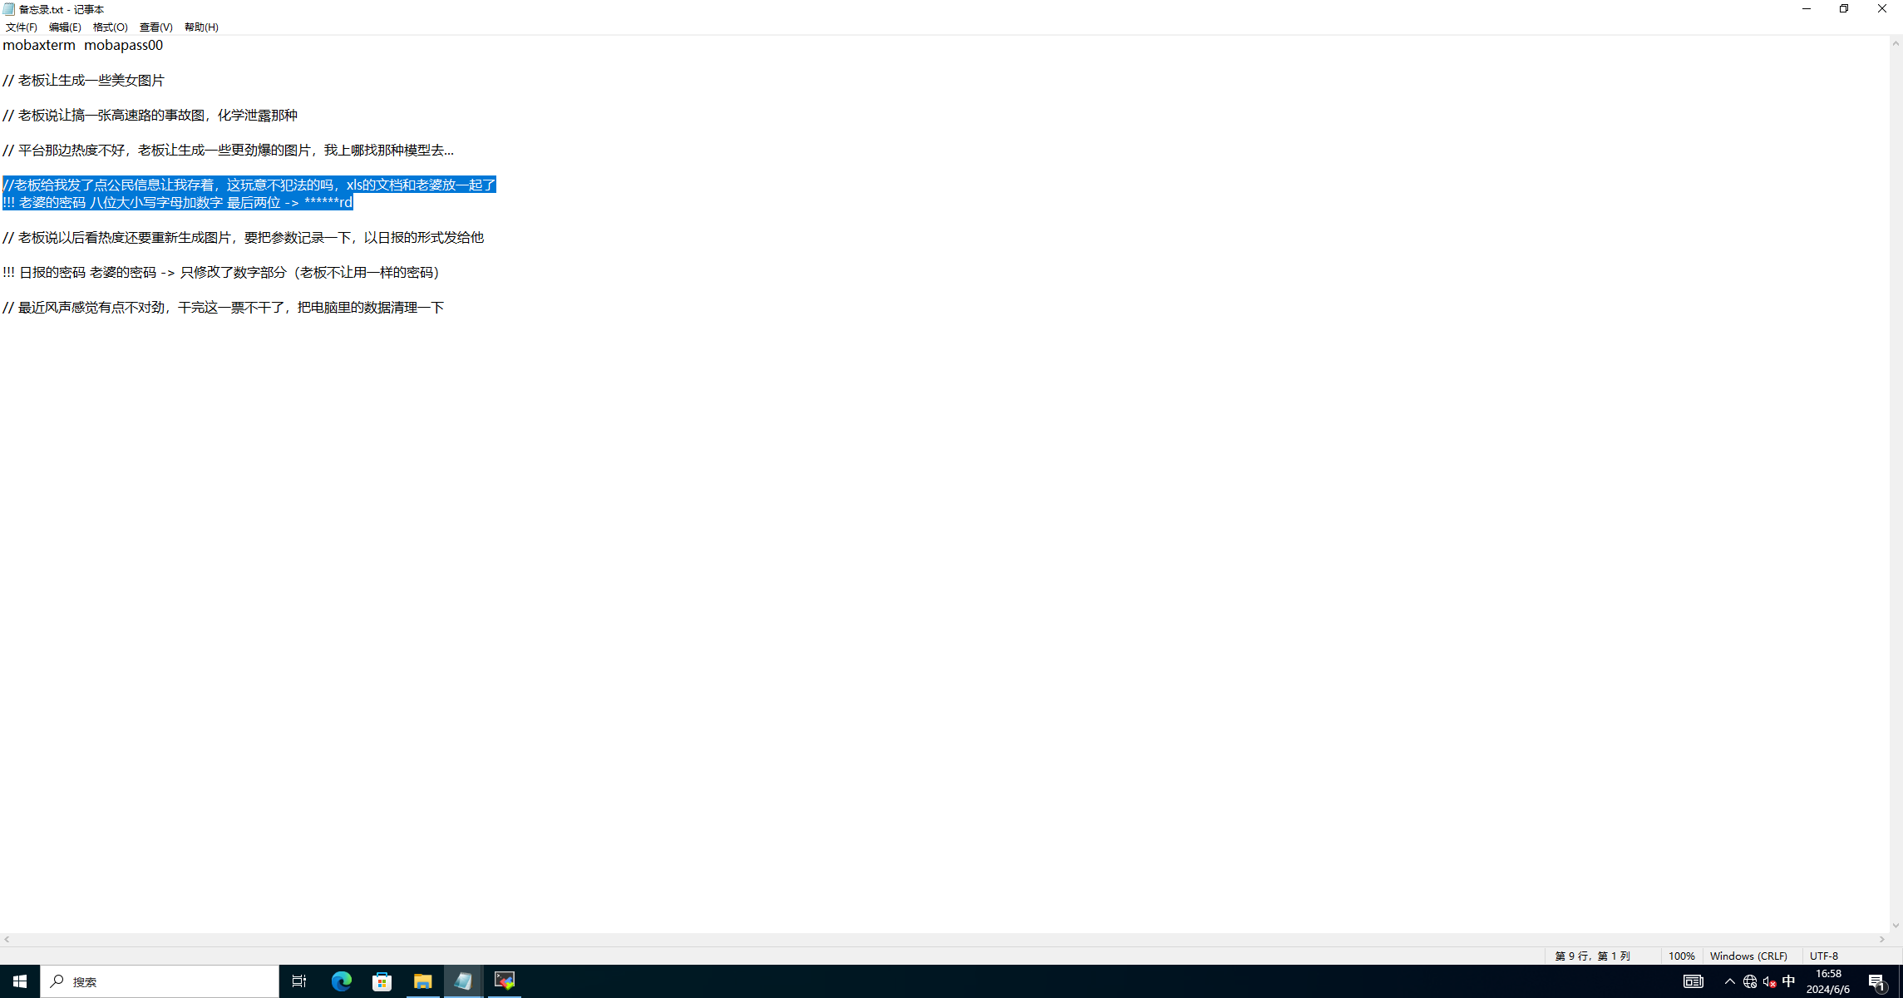
Task: Open Microsoft Store from the taskbar
Action: pyautogui.click(x=382, y=981)
